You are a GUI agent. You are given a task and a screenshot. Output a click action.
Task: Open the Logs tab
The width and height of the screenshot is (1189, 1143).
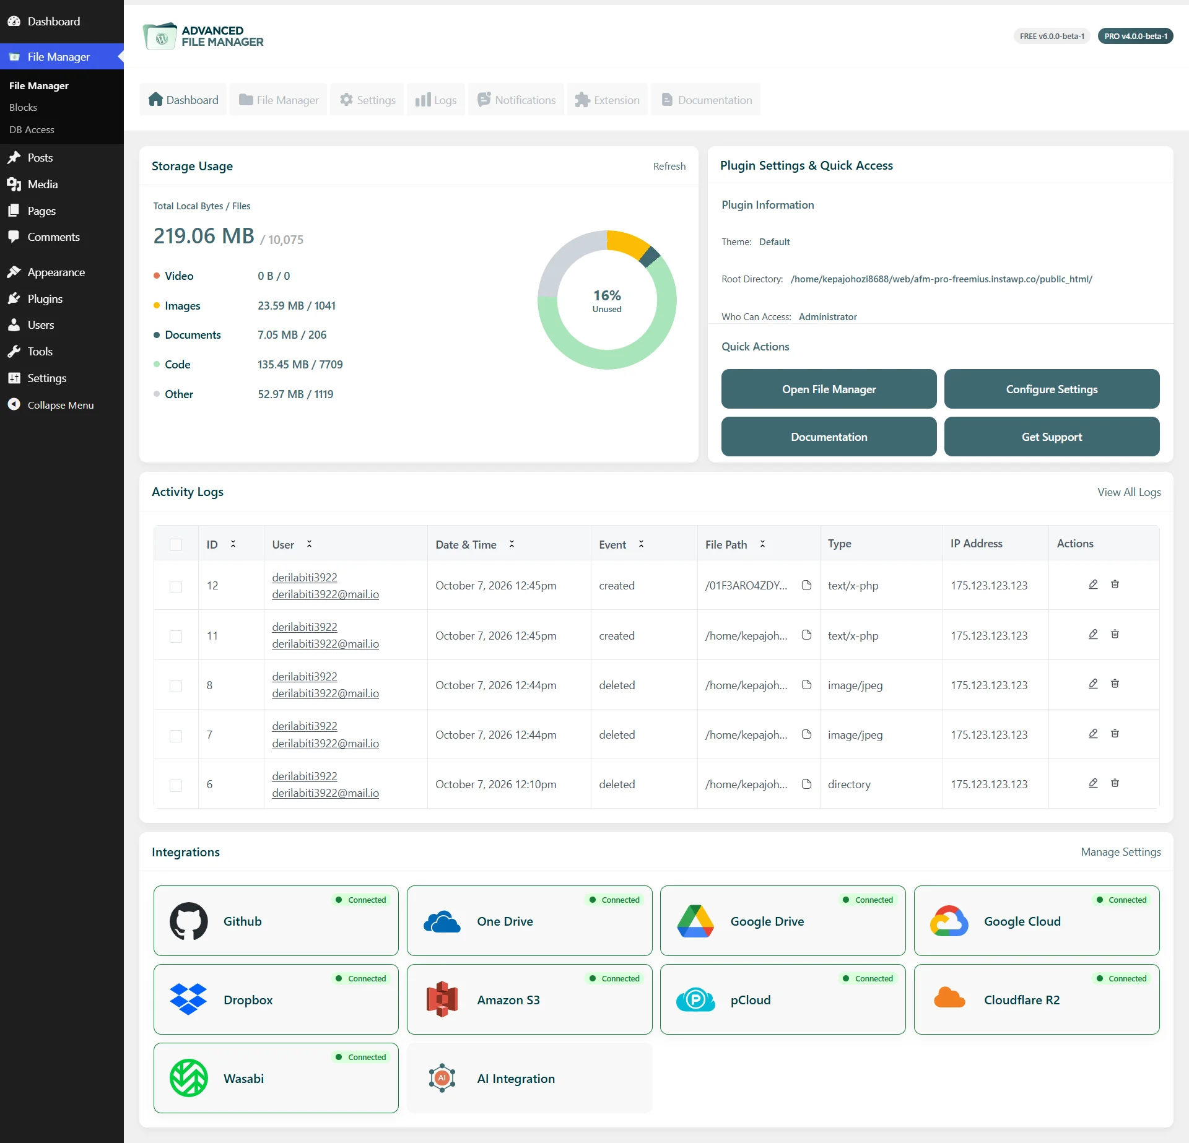click(436, 100)
